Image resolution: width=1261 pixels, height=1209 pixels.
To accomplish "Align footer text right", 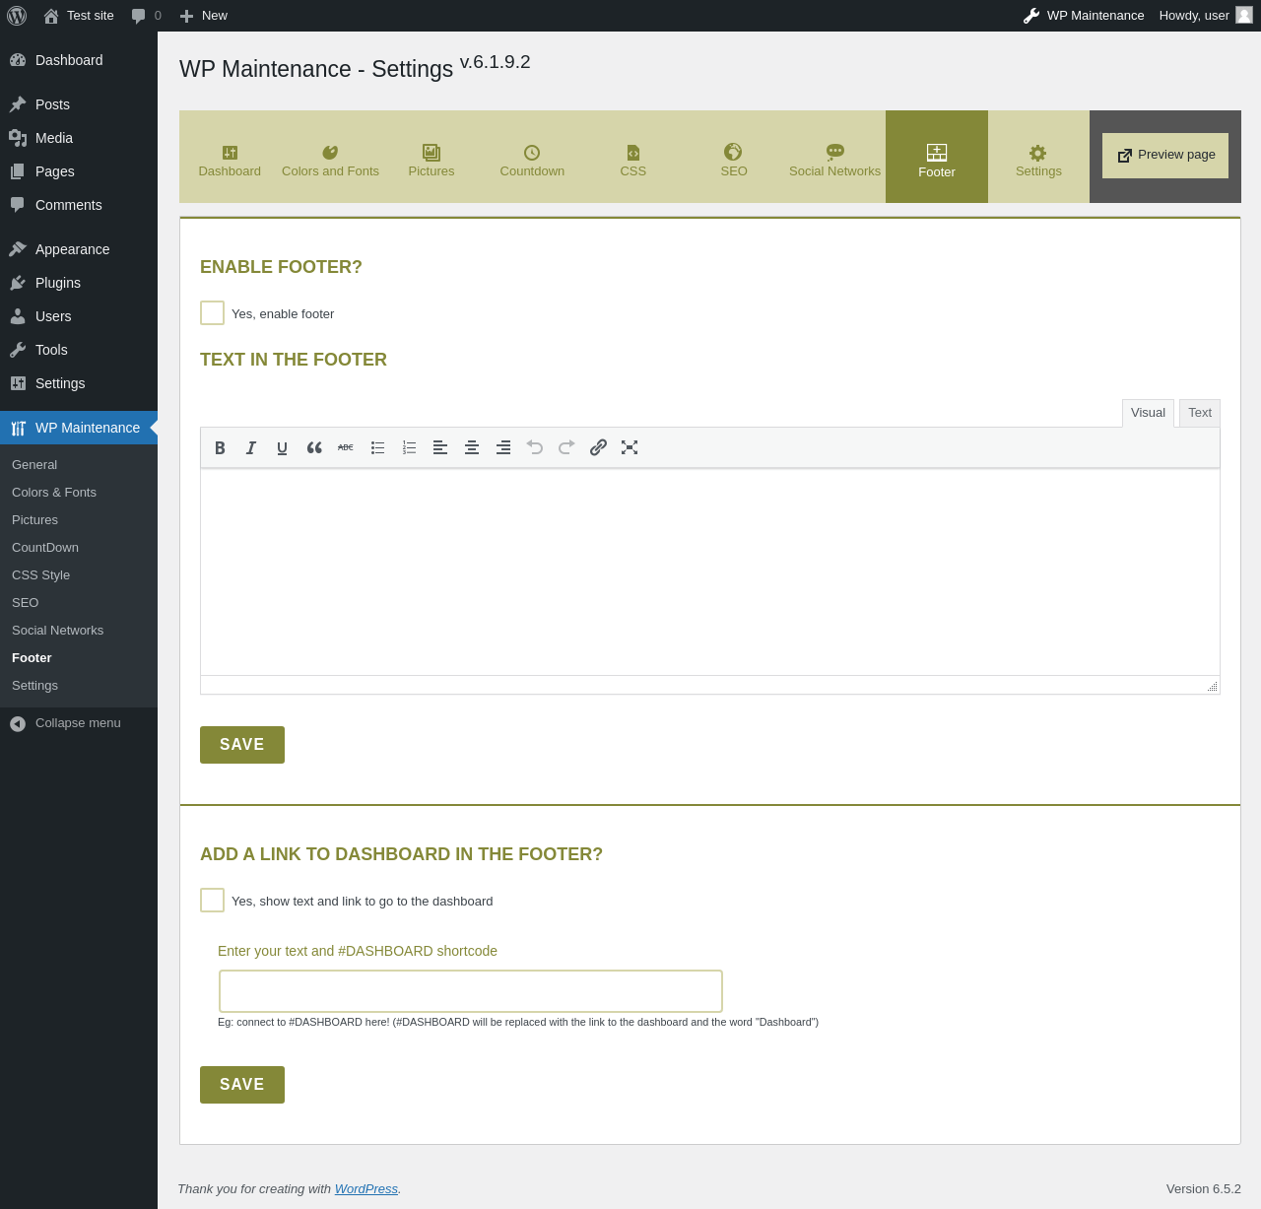I will pos(503,447).
